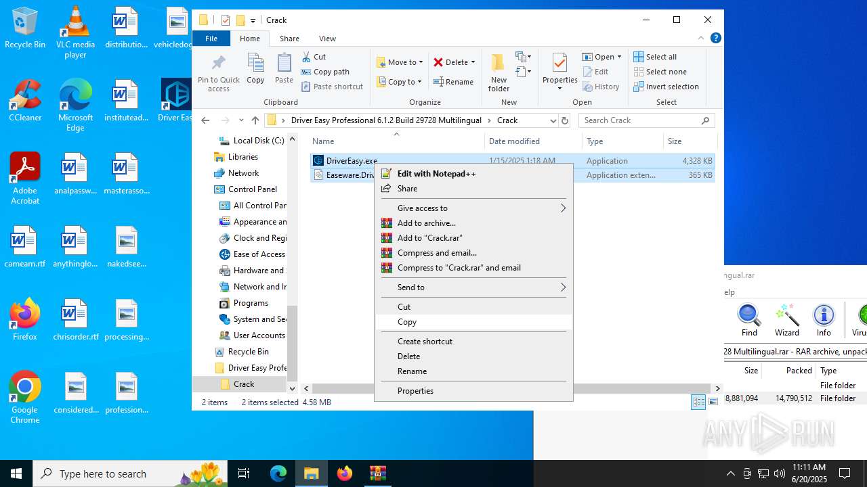The image size is (867, 487).
Task: Open Google Chrome desktop shortcut
Action: [x=25, y=398]
